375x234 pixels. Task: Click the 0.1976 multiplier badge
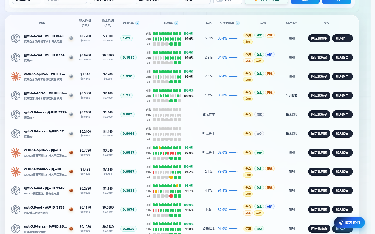click(129, 210)
